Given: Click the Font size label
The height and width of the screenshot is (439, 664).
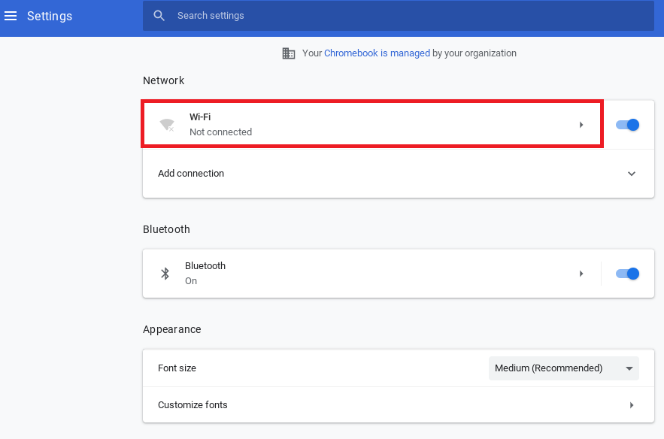Looking at the screenshot, I should 177,368.
